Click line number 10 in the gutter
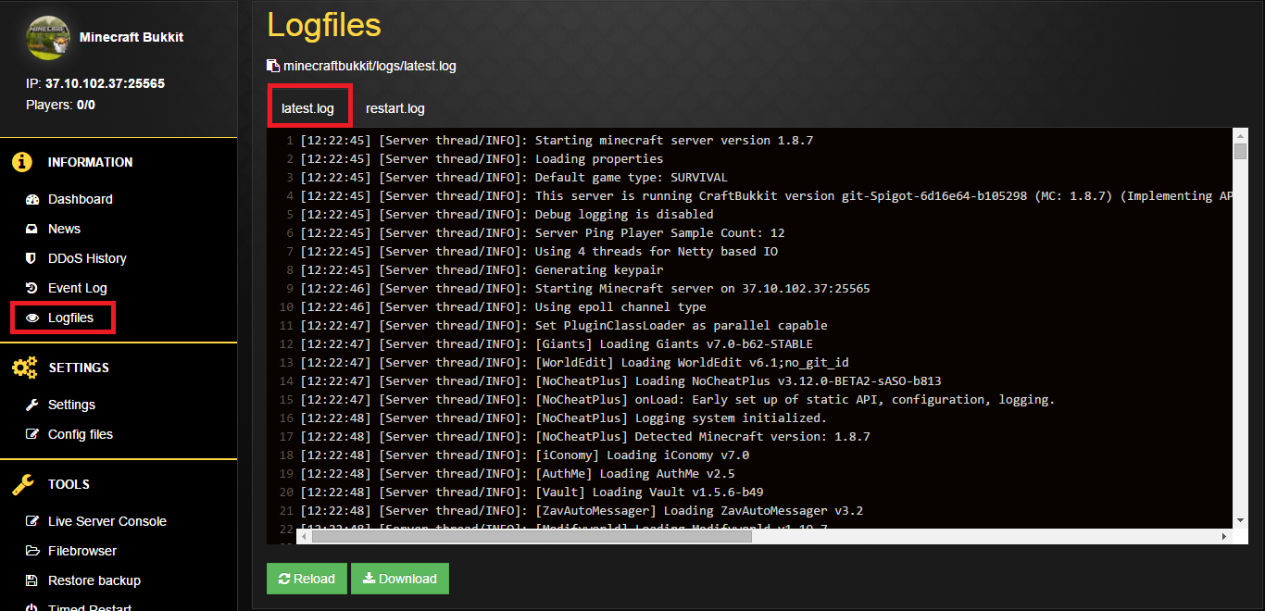1265x611 pixels. point(286,306)
